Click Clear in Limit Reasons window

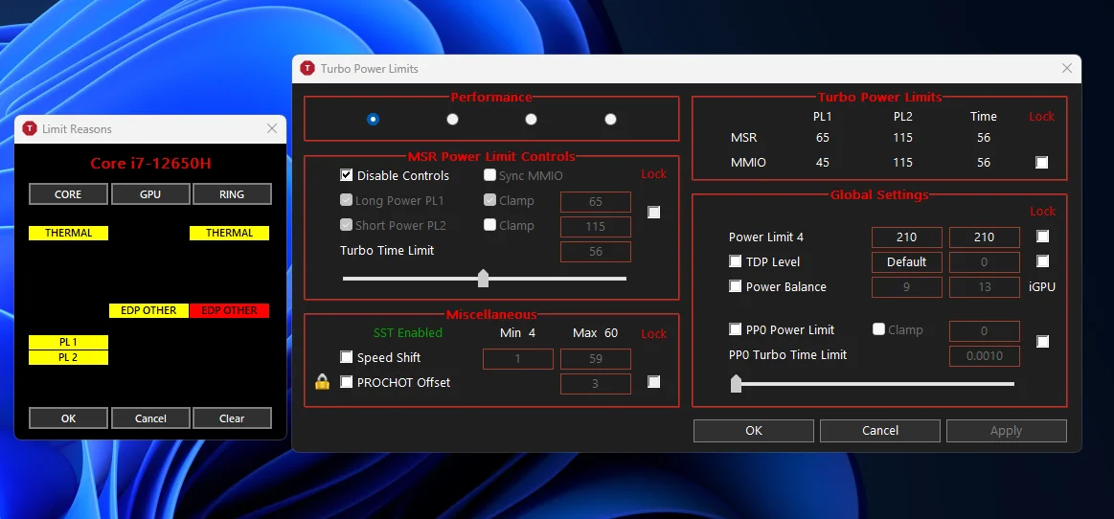[233, 418]
